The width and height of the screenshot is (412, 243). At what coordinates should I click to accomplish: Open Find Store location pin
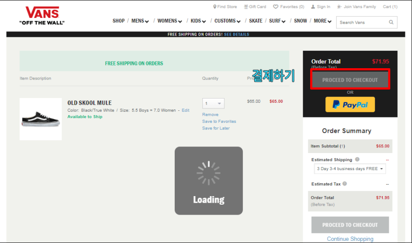(215, 7)
